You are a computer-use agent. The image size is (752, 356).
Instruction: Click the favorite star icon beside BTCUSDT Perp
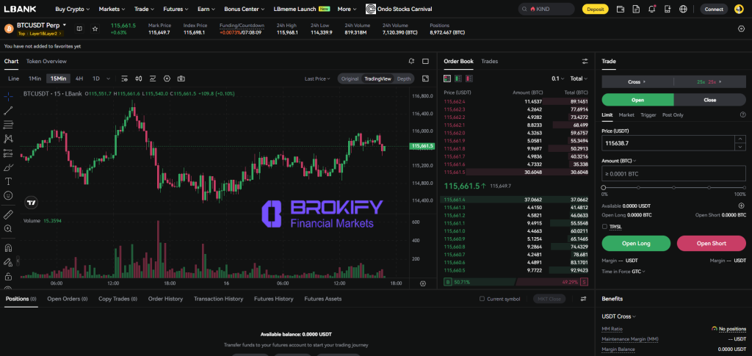95,29
